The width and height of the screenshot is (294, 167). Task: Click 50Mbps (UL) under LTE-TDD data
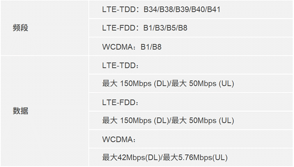pos(211,83)
